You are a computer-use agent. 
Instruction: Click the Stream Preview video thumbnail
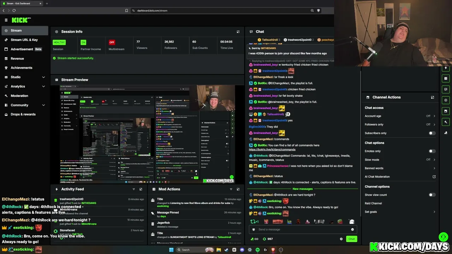click(x=147, y=134)
